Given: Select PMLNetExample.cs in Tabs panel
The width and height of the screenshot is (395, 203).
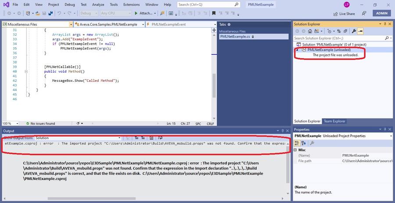Looking at the screenshot, I should 253,36.
